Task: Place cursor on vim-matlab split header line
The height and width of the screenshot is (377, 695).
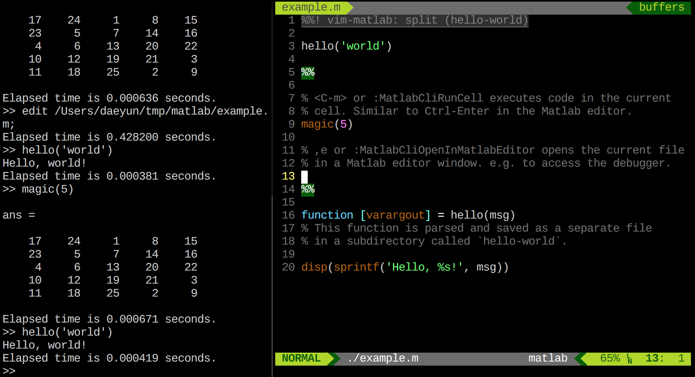Action: pos(414,20)
